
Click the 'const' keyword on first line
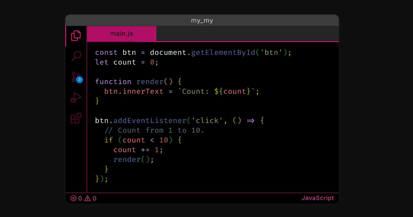106,53
